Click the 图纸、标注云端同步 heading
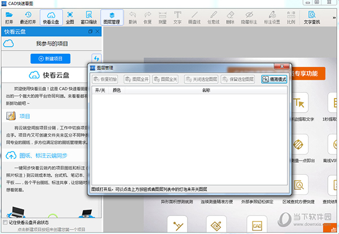This screenshot has height=234, width=339. [44, 156]
